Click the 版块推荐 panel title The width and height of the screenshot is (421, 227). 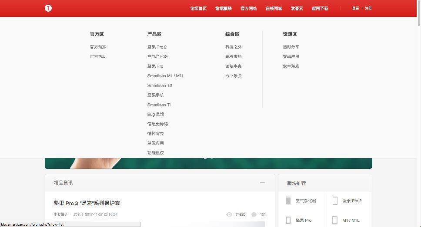point(297,183)
